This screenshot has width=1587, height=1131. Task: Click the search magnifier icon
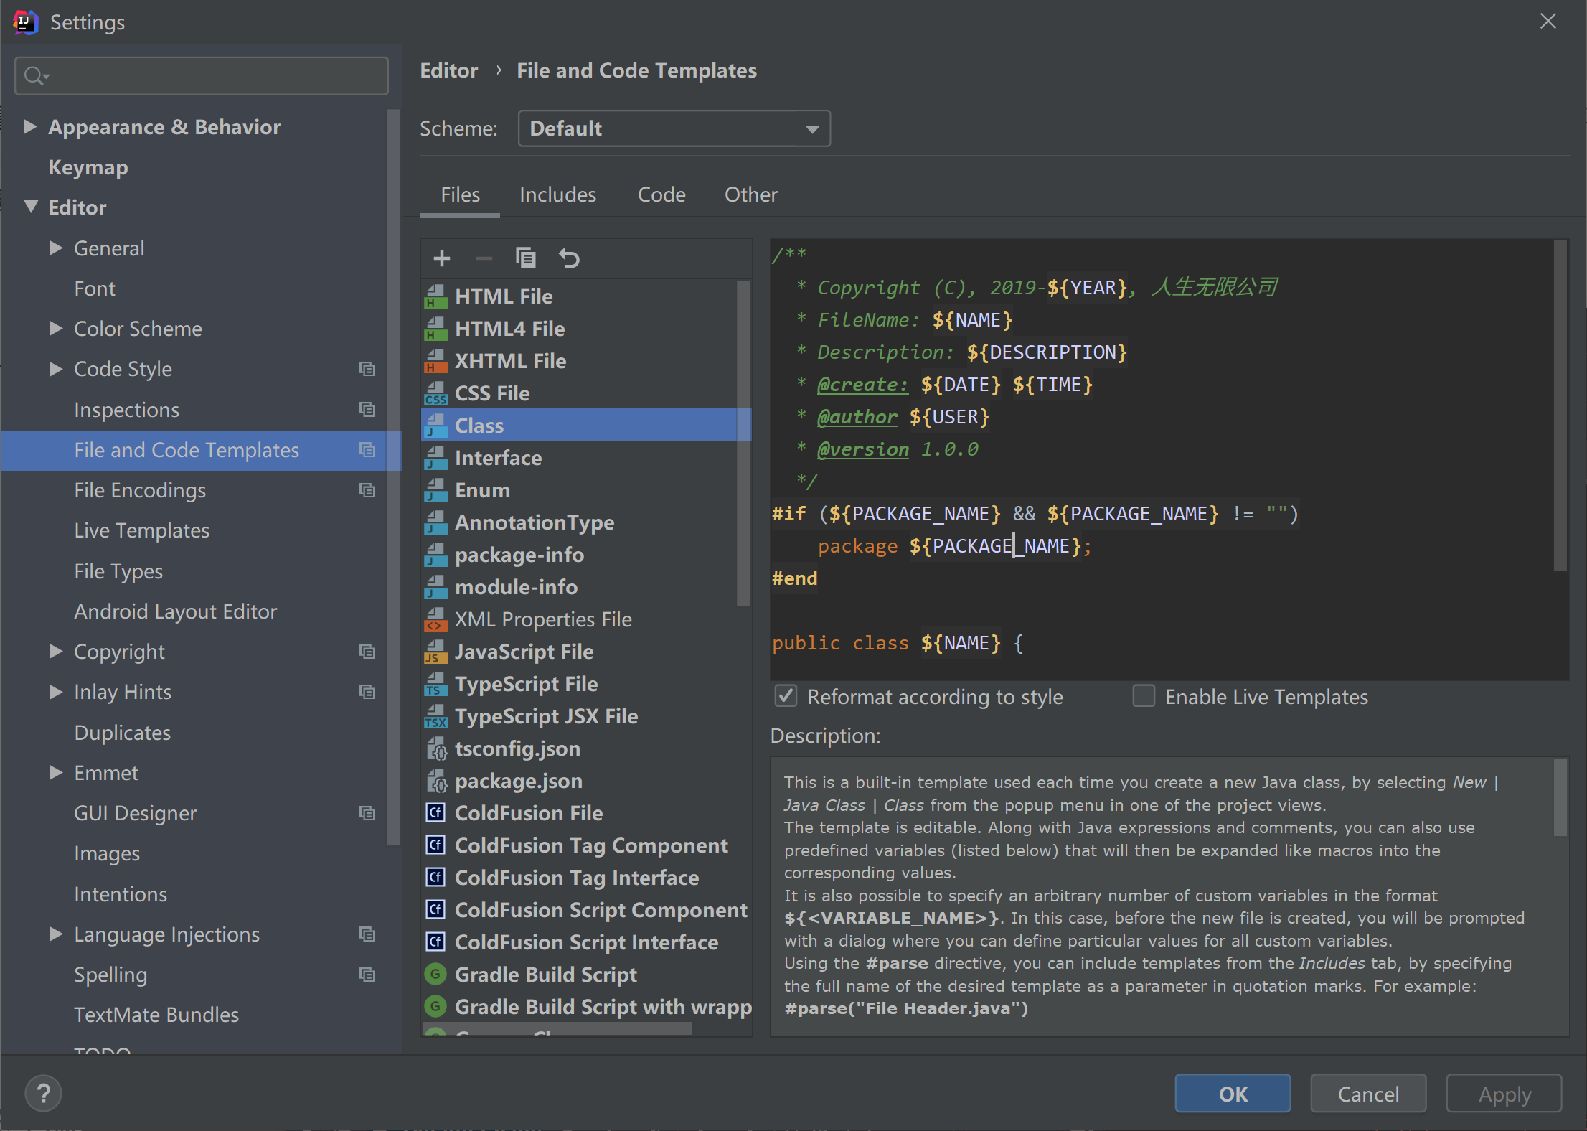[36, 75]
